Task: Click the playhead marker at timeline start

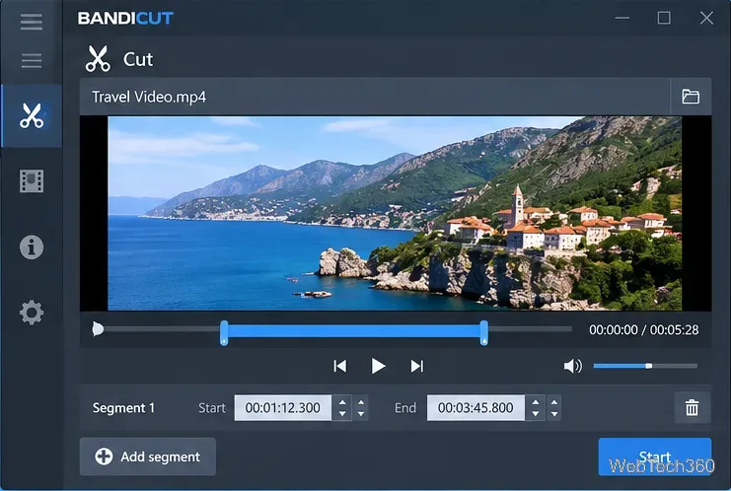Action: [98, 329]
